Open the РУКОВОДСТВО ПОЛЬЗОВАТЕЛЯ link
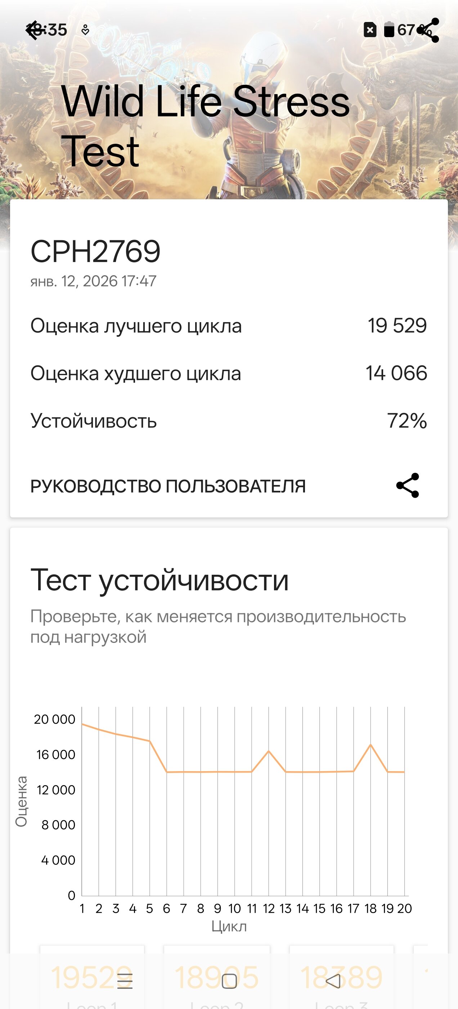 pyautogui.click(x=168, y=486)
